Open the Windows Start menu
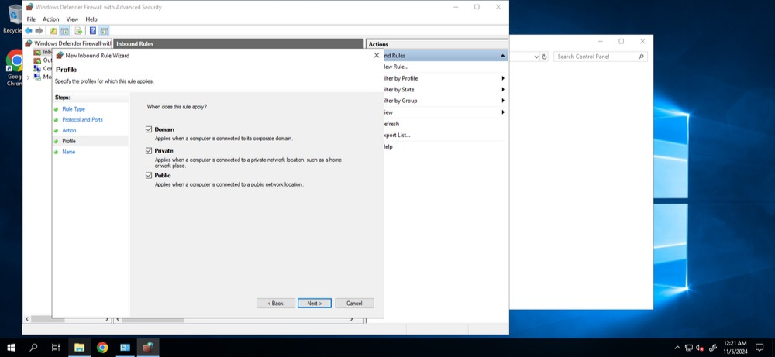Image resolution: width=775 pixels, height=357 pixels. tap(11, 348)
